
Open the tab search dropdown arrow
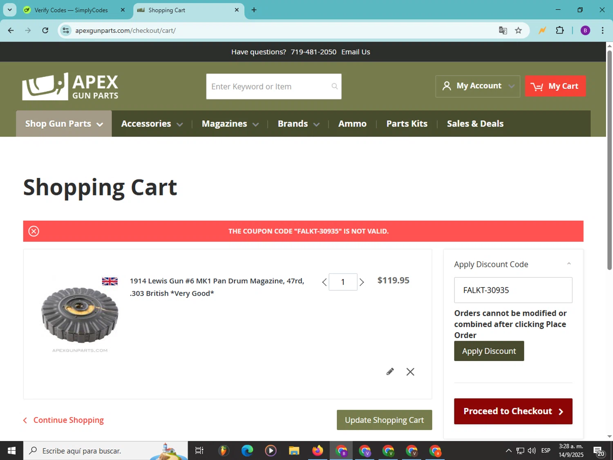(x=10, y=10)
